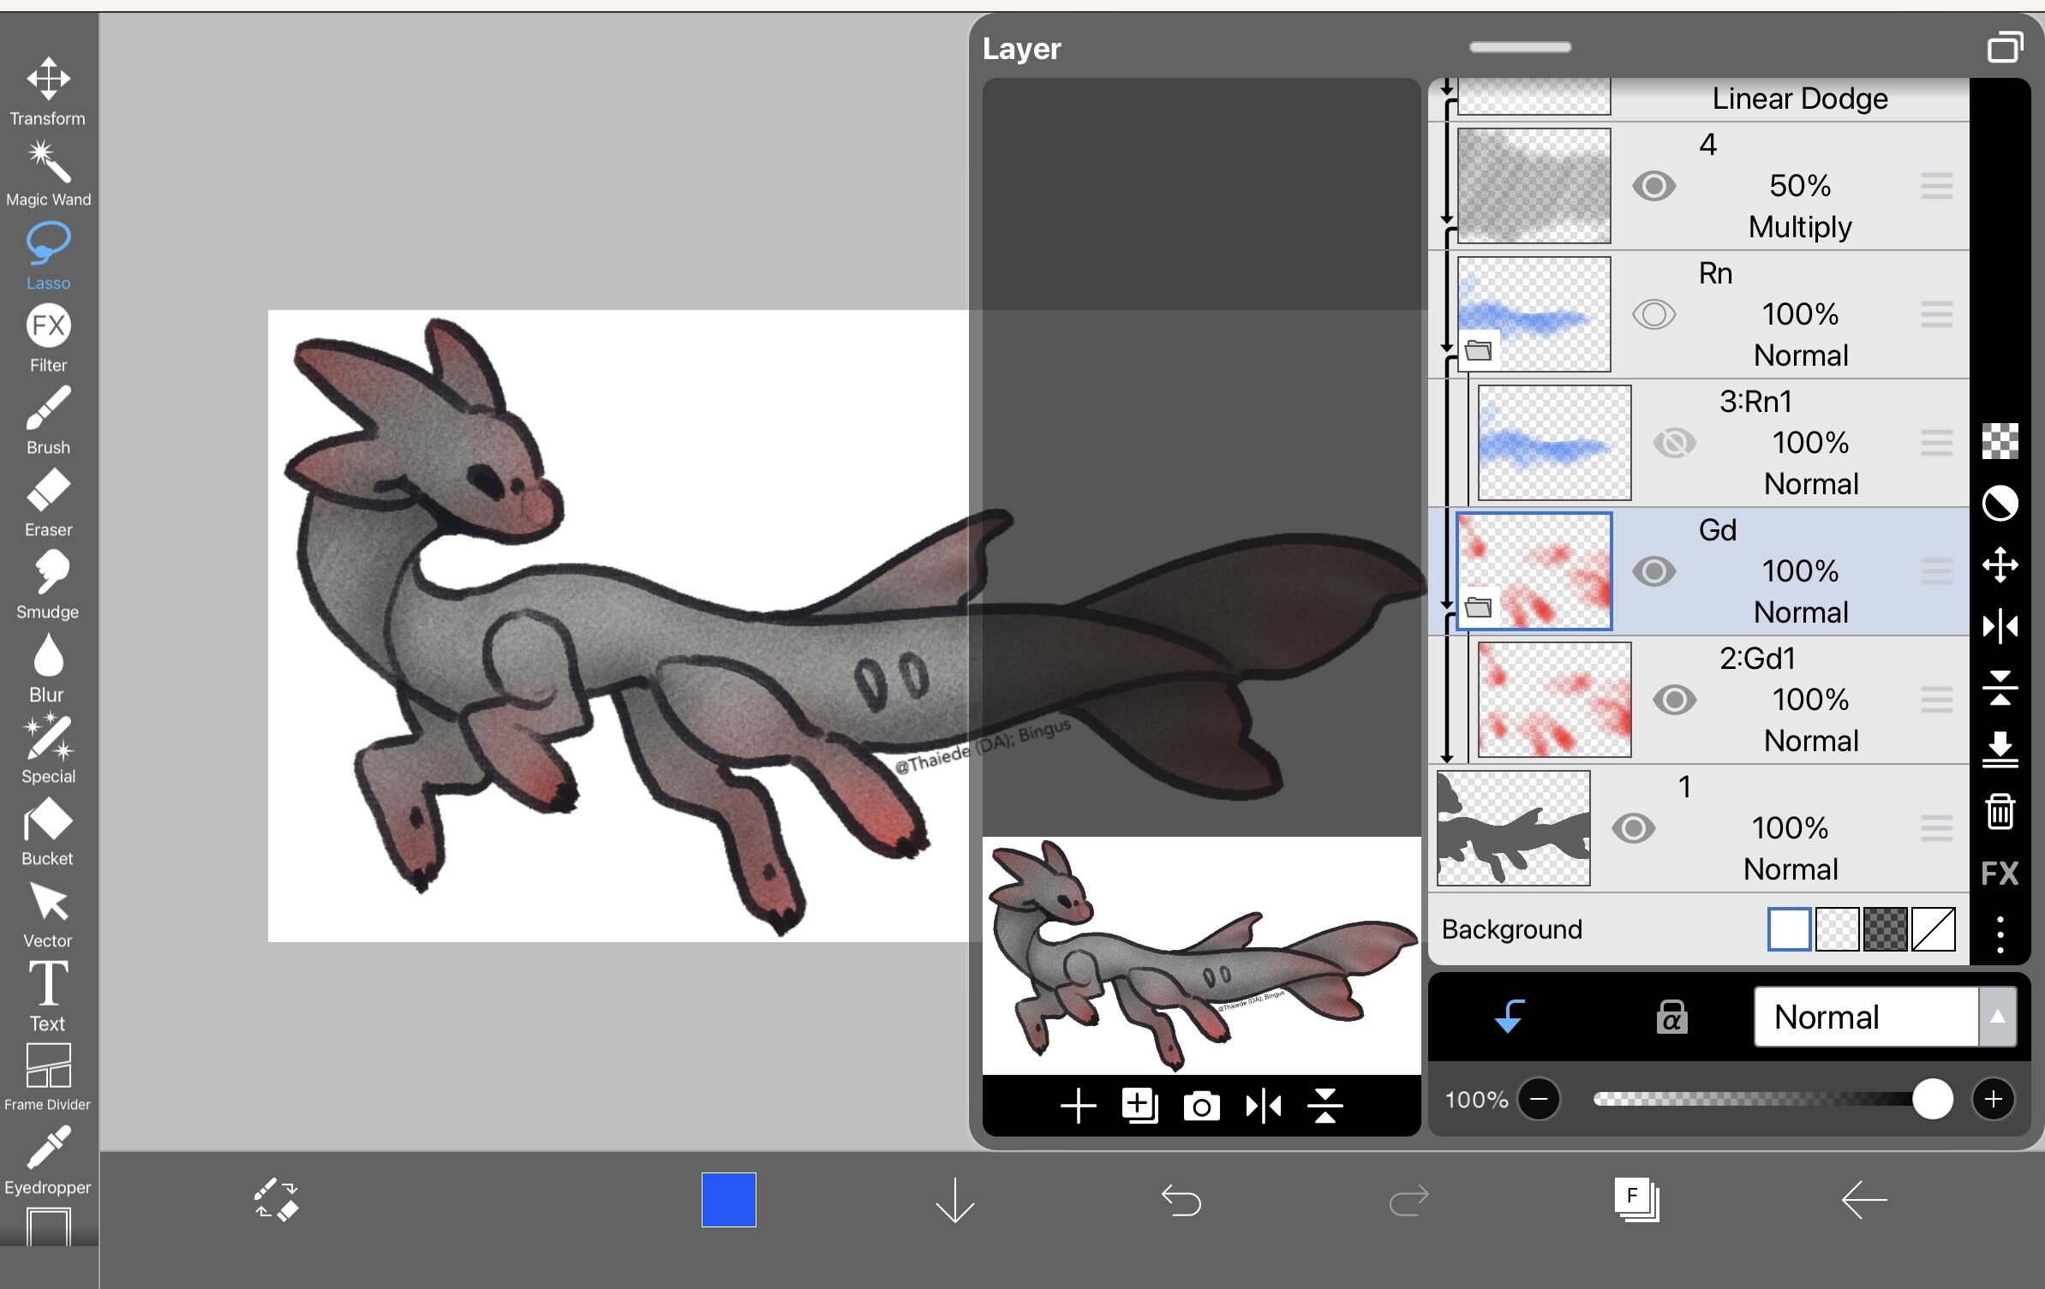Open the layers window button marked F
Screen dimensions: 2045x1289
(x=1636, y=1199)
